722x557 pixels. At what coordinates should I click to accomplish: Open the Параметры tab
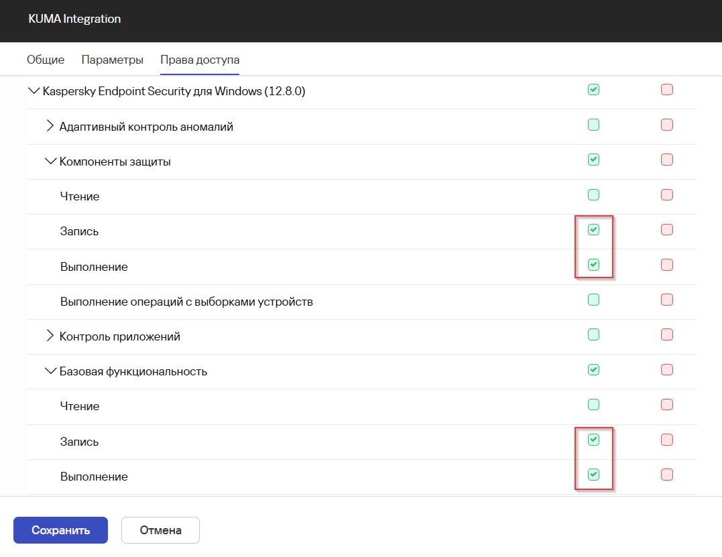click(113, 60)
